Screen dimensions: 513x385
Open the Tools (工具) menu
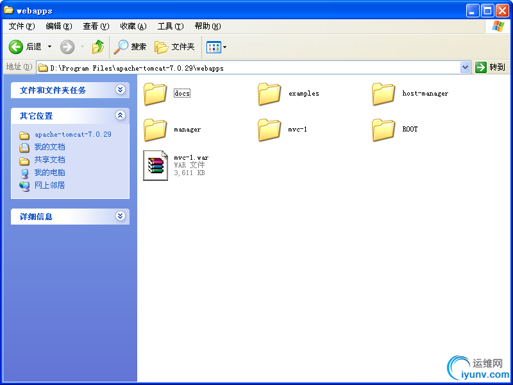171,26
